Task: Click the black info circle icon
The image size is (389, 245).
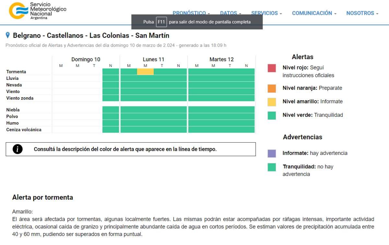Action: click(x=18, y=149)
